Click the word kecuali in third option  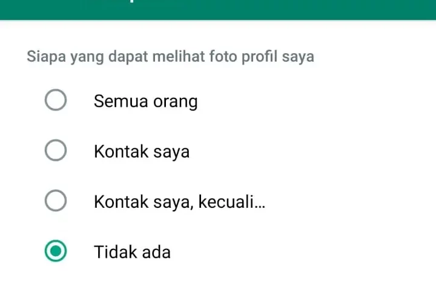pyautogui.click(x=225, y=201)
